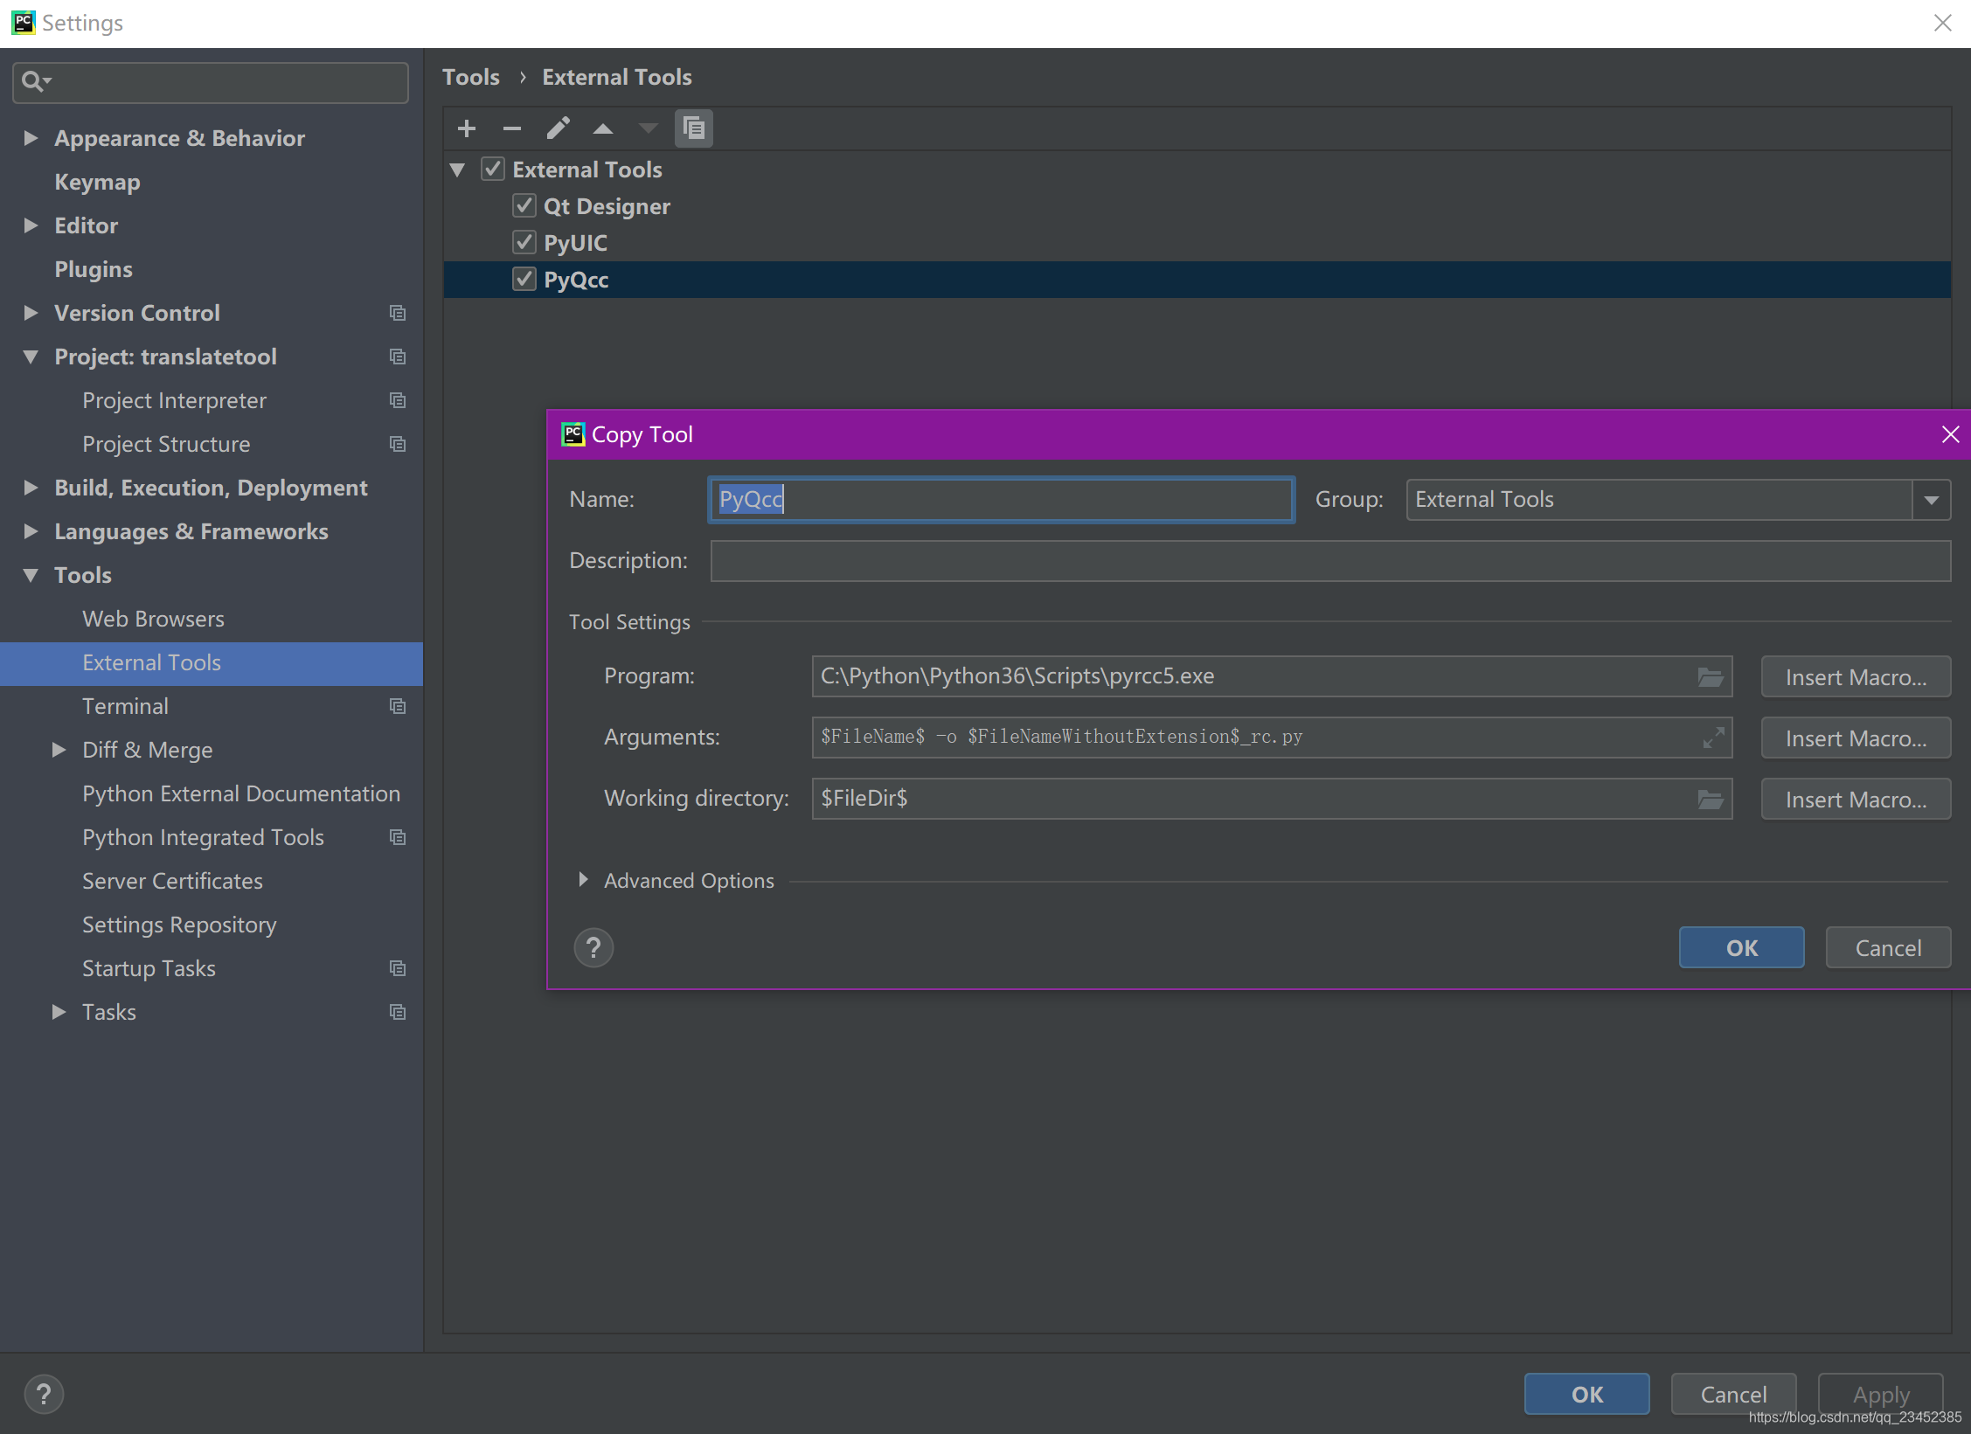Click the Name input field in Copy Tool
Screen dimensions: 1971x1434
click(x=1003, y=497)
